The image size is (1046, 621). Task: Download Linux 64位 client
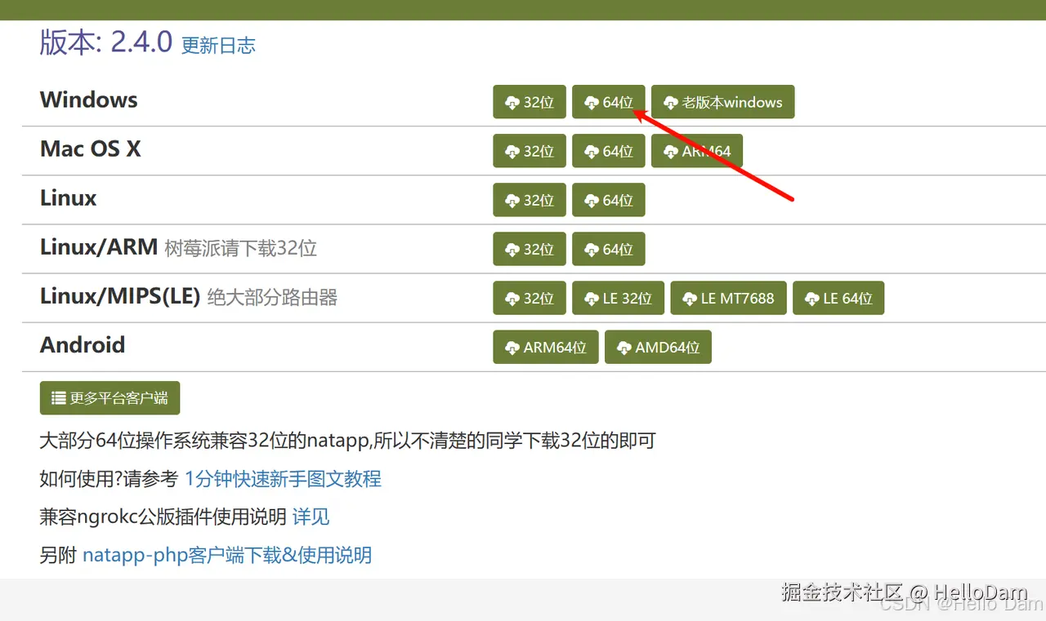[x=609, y=200]
